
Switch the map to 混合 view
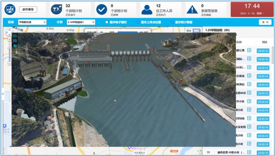click(189, 31)
